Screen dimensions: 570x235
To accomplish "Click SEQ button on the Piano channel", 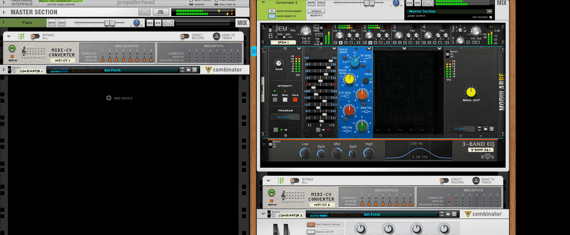I will [x=150, y=23].
